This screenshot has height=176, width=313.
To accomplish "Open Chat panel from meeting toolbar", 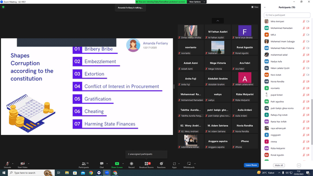I will [102, 164].
